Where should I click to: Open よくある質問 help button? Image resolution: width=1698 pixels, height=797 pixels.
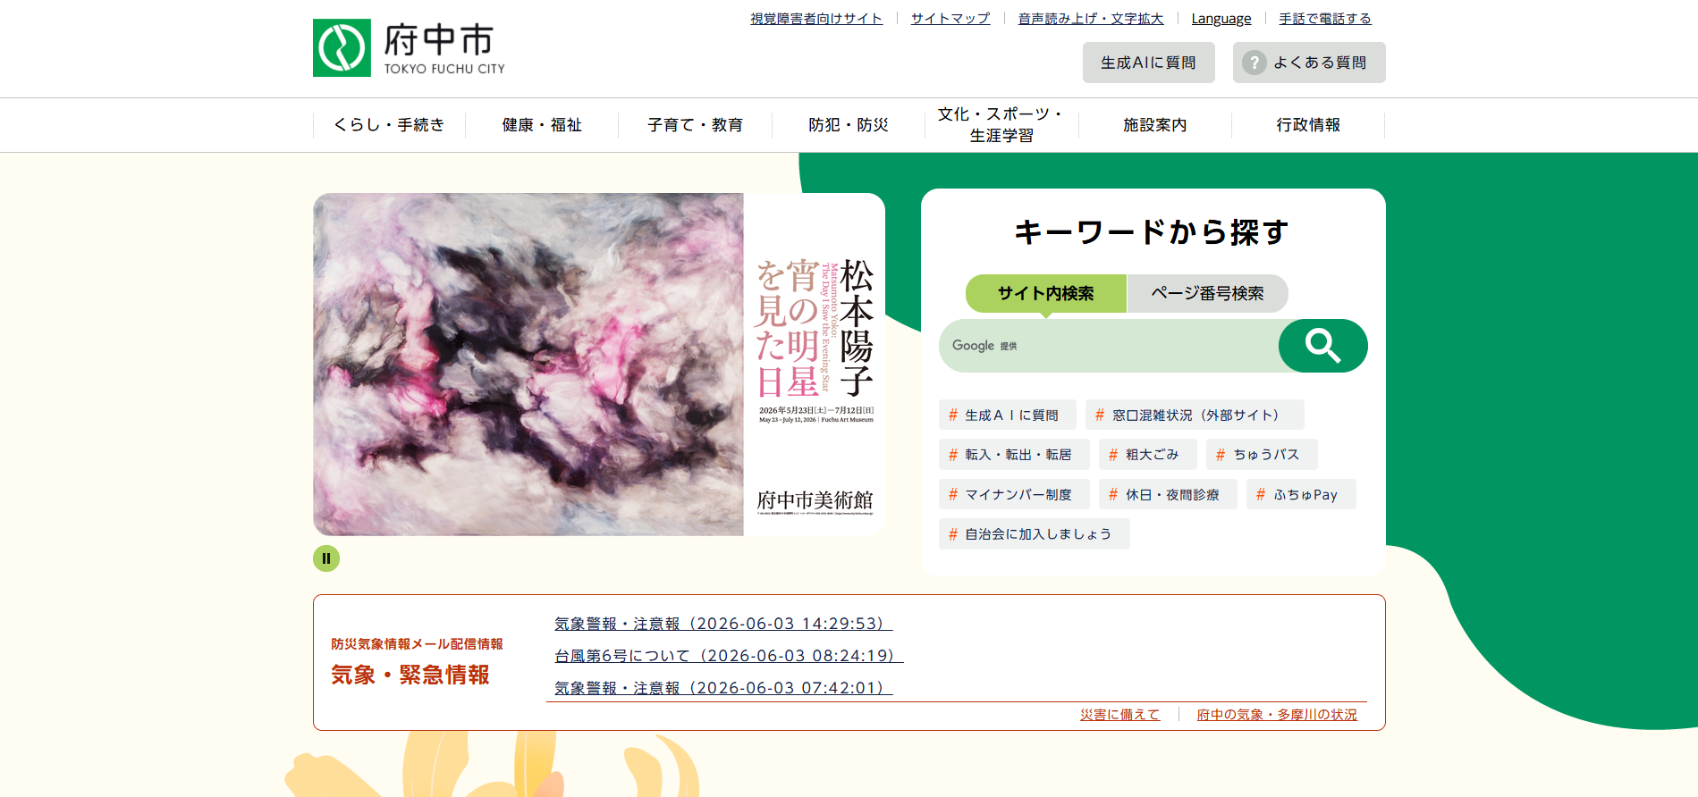pos(1309,63)
